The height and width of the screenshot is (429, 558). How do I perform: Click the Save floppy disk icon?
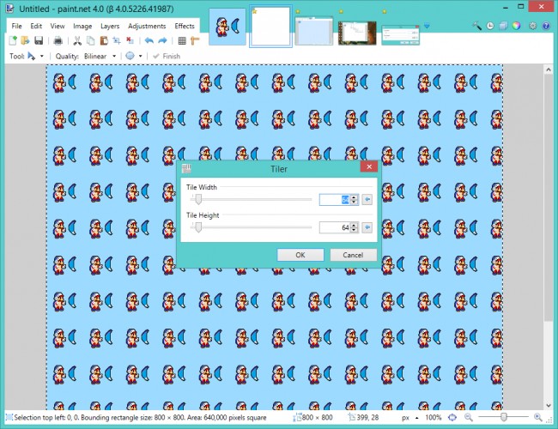click(39, 40)
